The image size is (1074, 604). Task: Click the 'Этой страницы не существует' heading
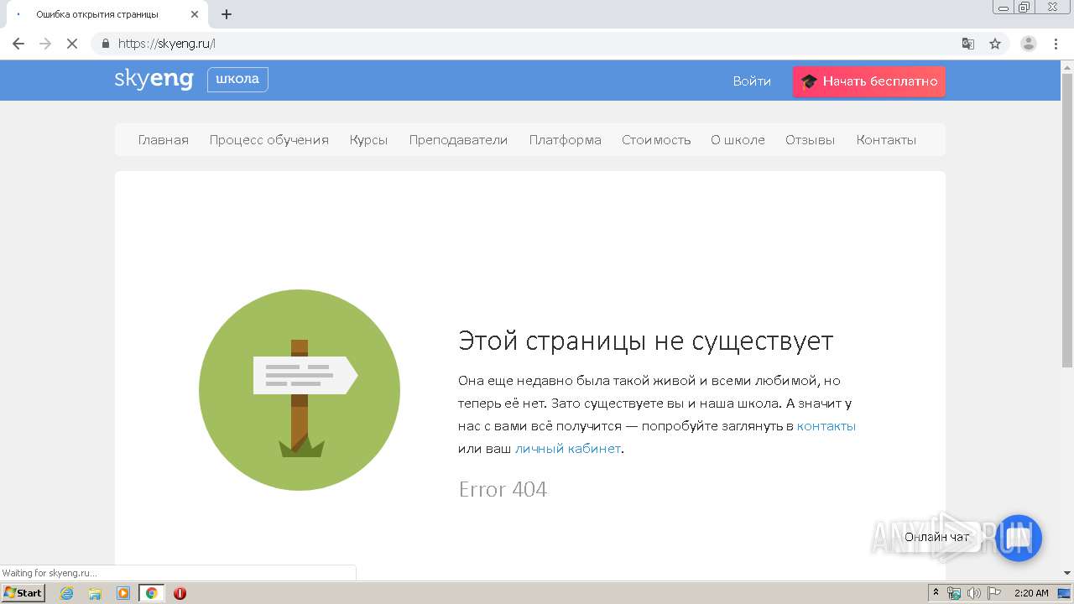coord(645,341)
